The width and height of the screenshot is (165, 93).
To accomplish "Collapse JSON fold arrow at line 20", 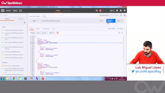I will tap(34, 62).
